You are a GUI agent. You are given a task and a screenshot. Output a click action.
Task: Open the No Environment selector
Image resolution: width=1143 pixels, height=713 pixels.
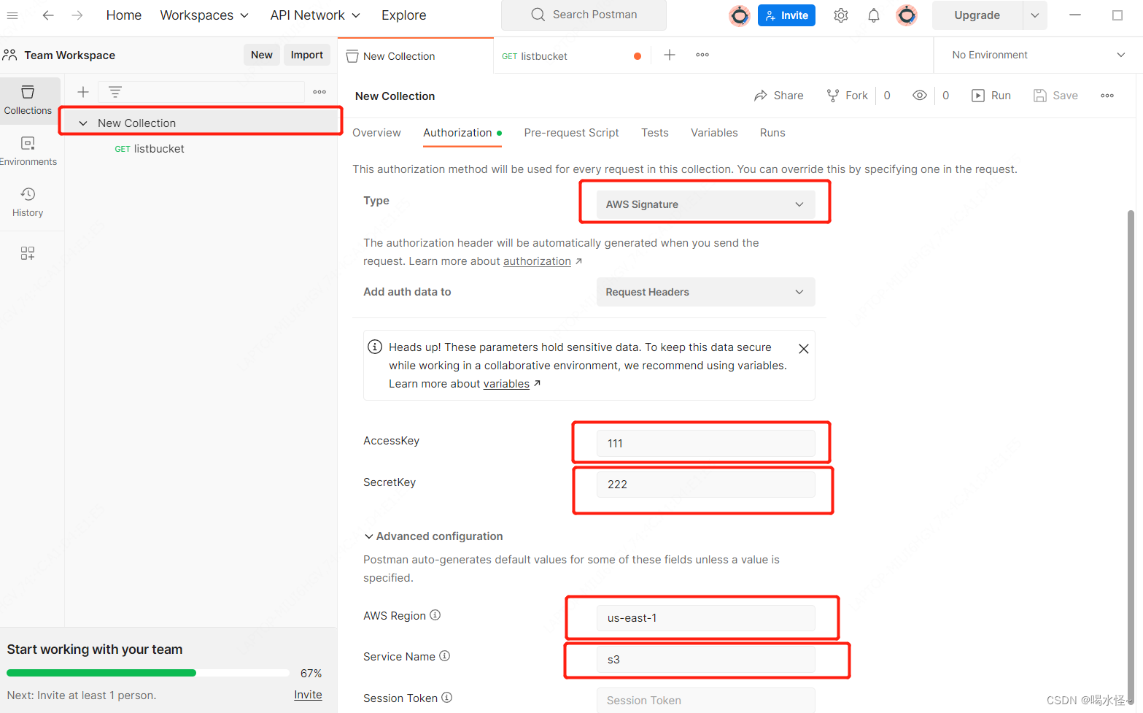tap(1039, 55)
